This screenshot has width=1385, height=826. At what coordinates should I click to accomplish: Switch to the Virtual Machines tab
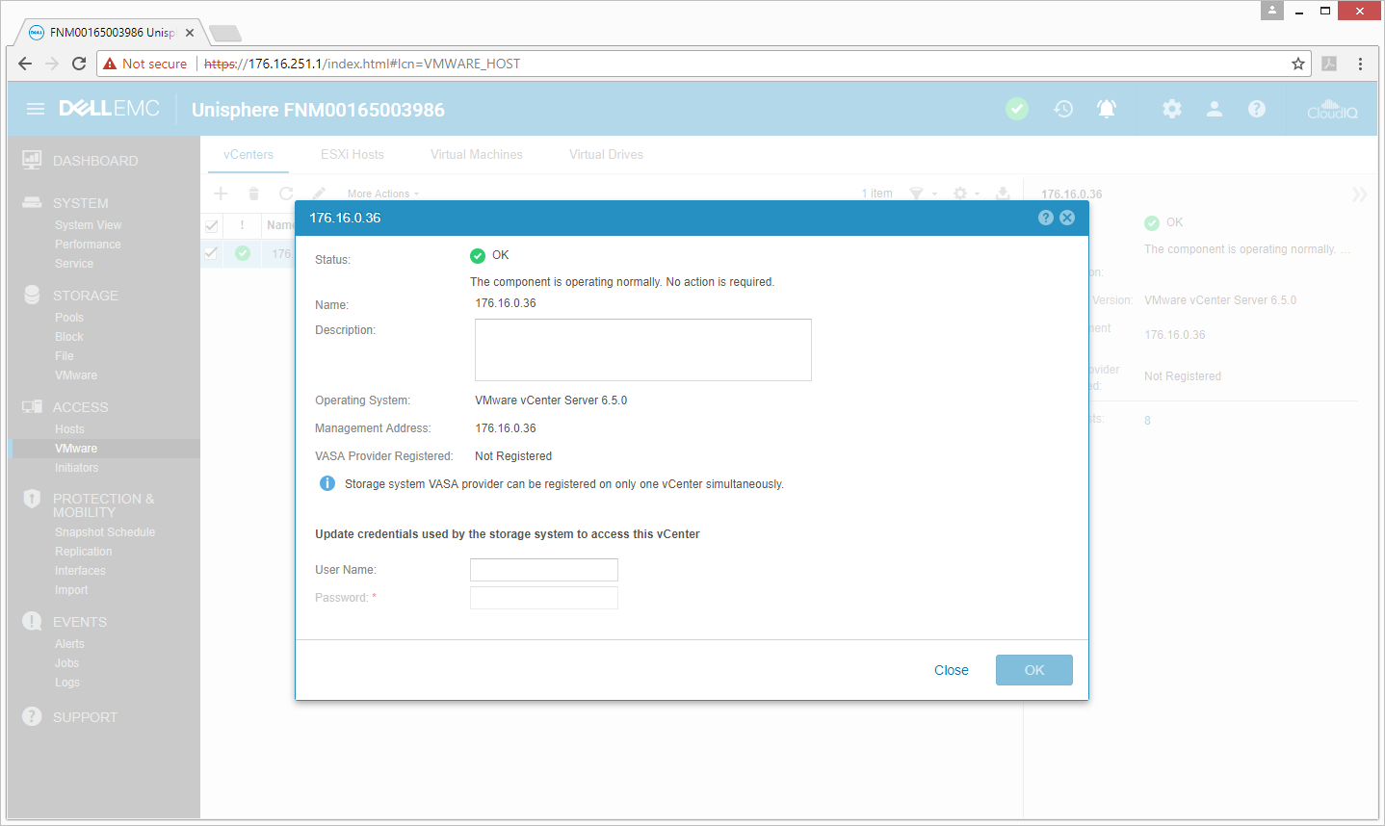tap(477, 154)
